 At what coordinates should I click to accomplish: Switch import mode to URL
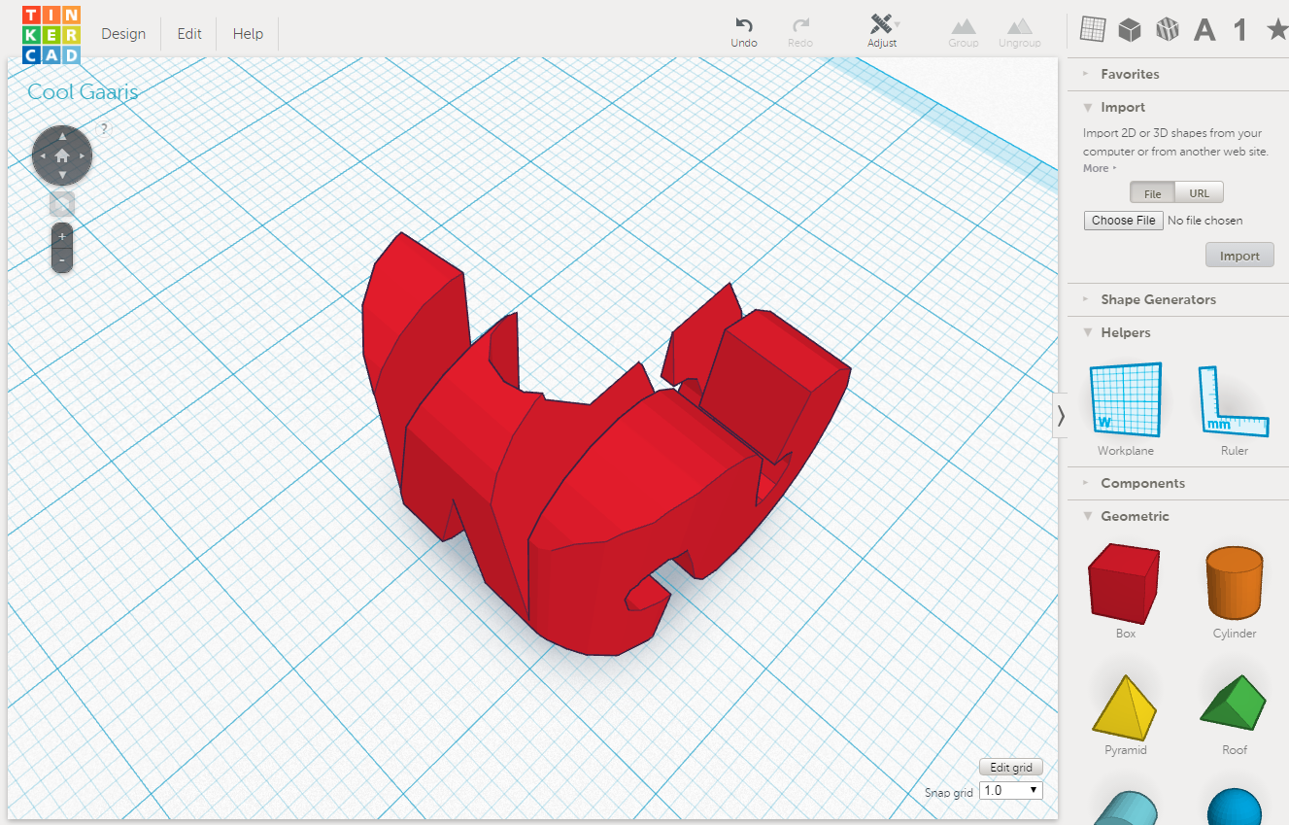1199,192
